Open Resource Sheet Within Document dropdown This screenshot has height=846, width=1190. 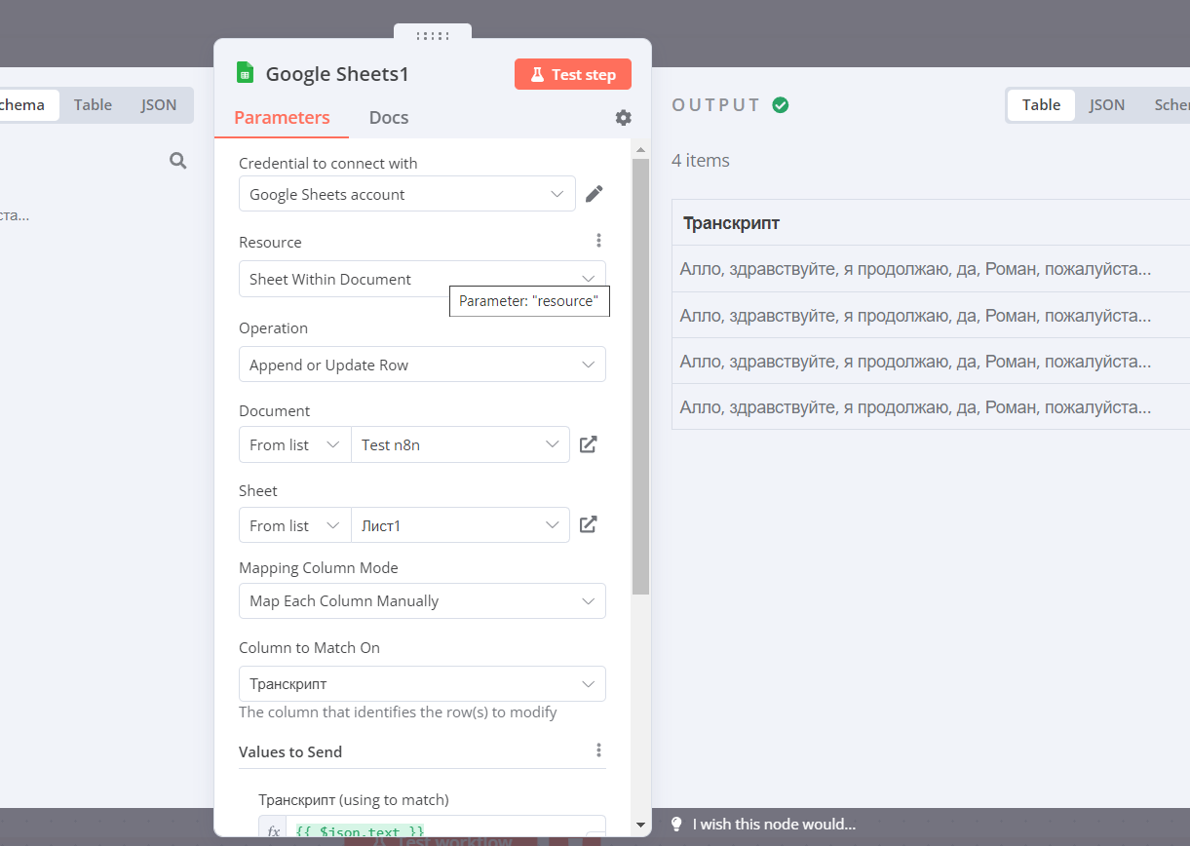coord(422,279)
